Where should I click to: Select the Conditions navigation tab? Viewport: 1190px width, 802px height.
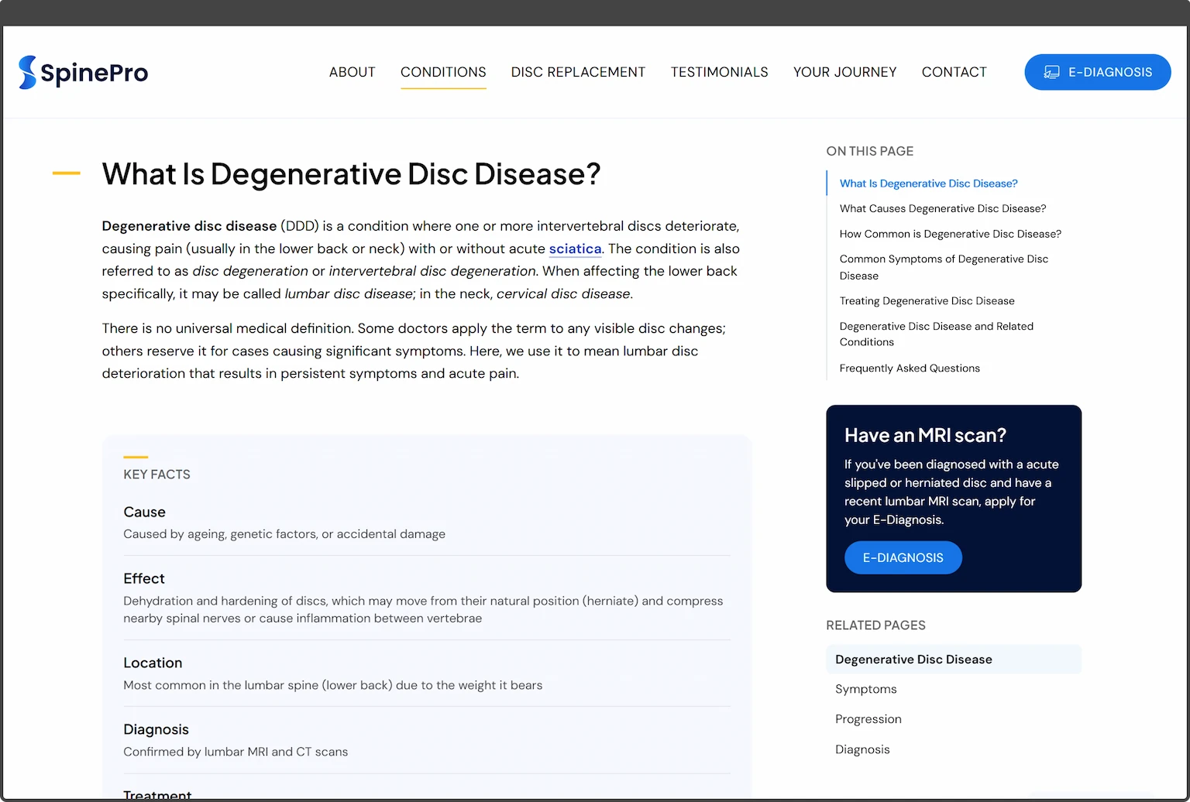[443, 72]
